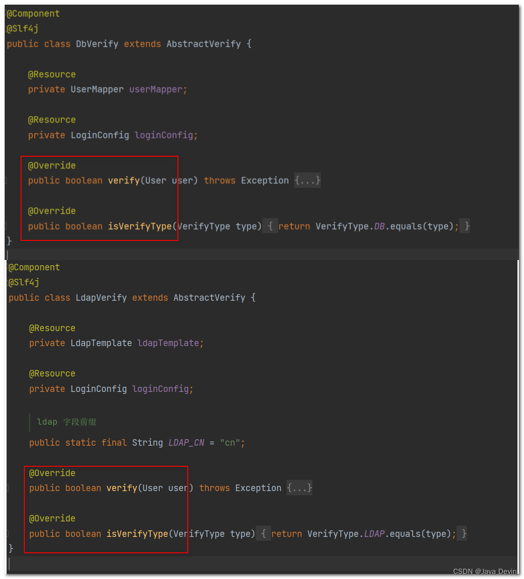524x579 pixels.
Task: Click the LDAP_CN constant name
Action: pos(186,443)
